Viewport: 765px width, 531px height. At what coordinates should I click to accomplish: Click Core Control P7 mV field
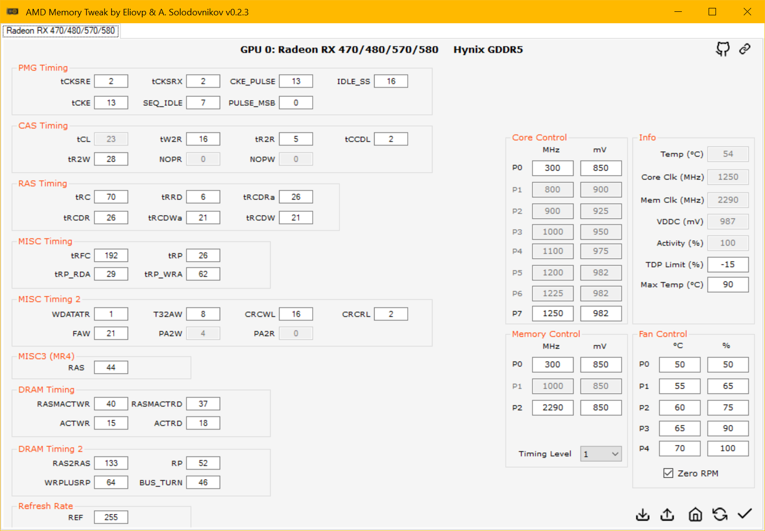click(x=601, y=313)
